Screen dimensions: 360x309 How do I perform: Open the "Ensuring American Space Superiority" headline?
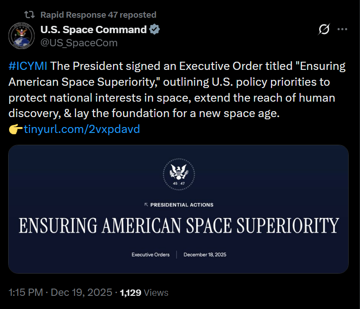tap(178, 226)
